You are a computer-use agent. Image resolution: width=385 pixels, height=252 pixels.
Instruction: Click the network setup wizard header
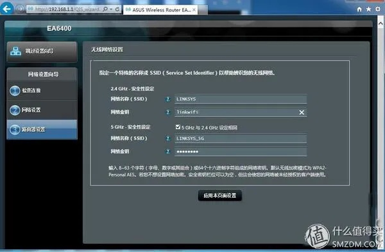[x=43, y=74]
